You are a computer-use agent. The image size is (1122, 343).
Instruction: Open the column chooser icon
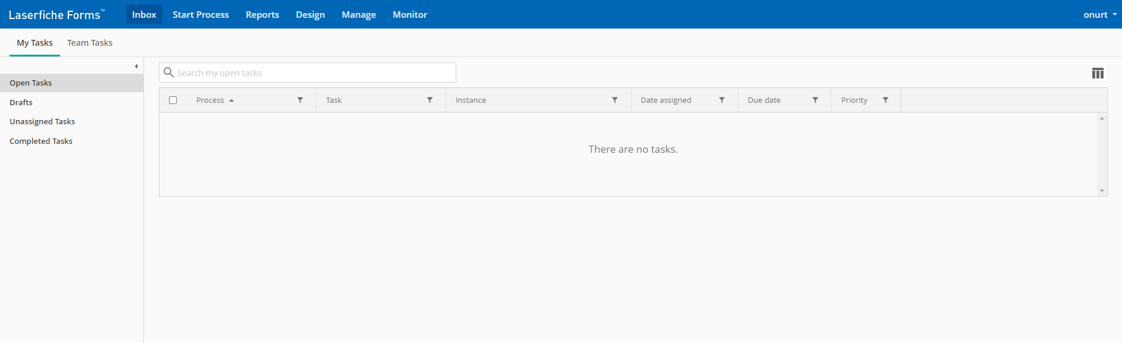[1098, 73]
